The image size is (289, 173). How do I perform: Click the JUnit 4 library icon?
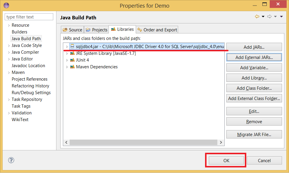point(72,60)
